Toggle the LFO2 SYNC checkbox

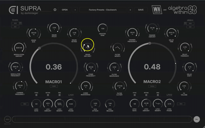click(x=135, y=95)
